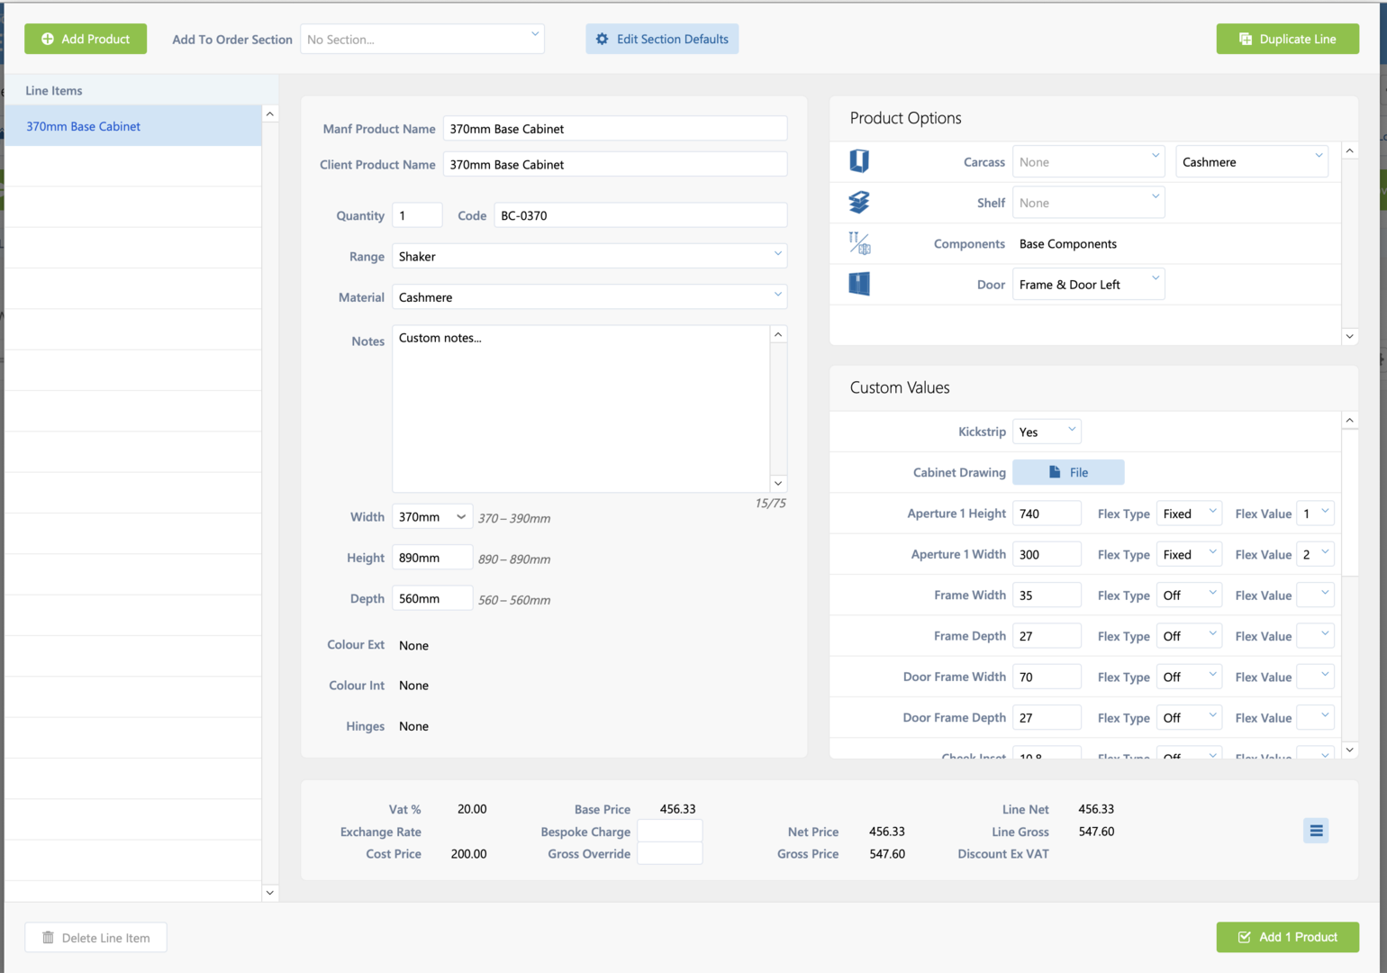Viewport: 1387px width, 973px height.
Task: Open the Add To Order Section dropdown
Action: click(422, 39)
